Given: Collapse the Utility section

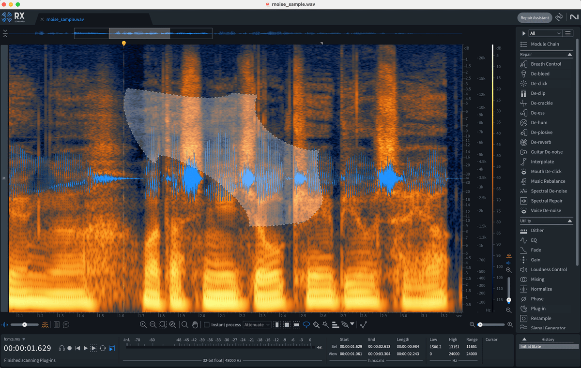Looking at the screenshot, I should point(569,221).
